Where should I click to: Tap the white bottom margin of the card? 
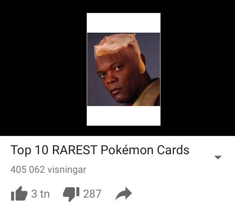coord(124,116)
